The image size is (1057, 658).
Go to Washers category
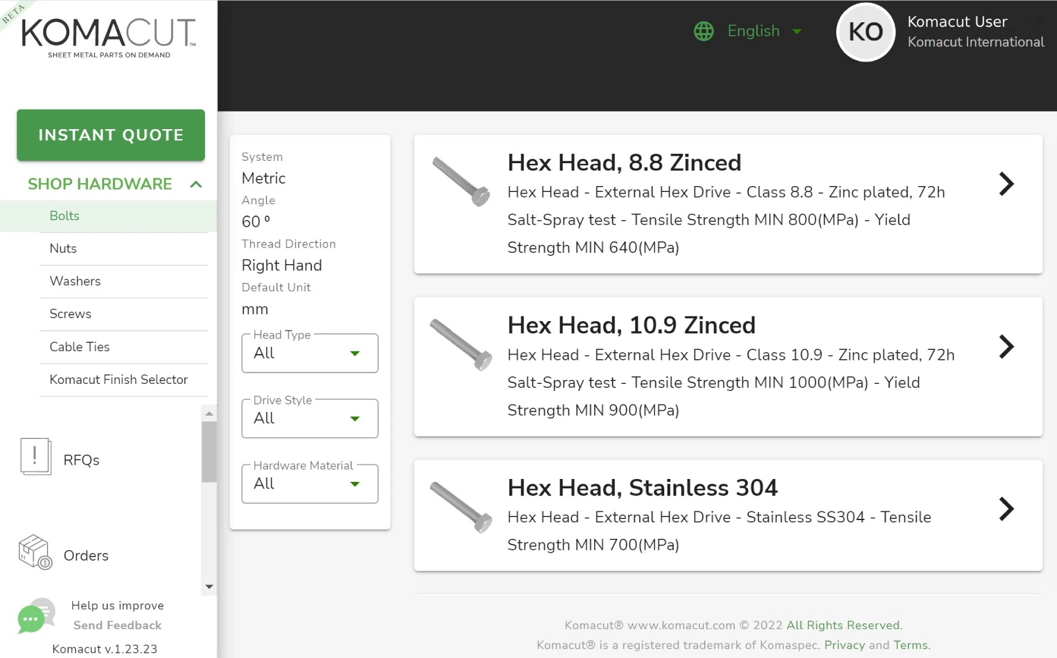[75, 281]
